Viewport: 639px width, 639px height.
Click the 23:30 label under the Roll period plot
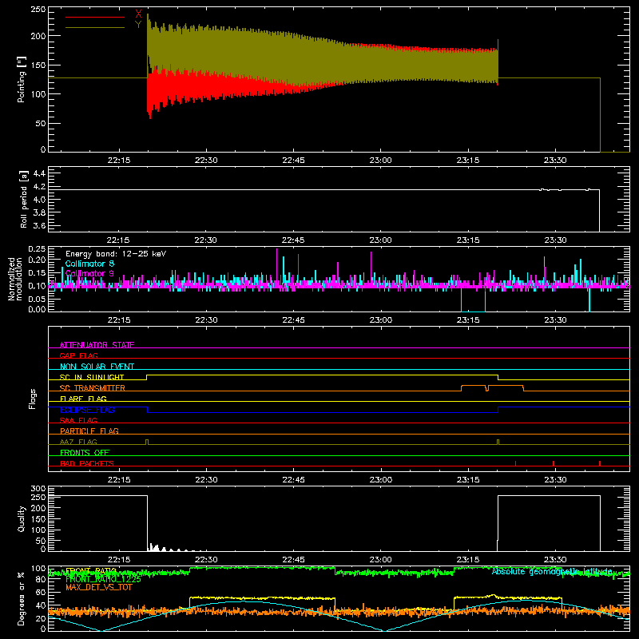click(555, 240)
